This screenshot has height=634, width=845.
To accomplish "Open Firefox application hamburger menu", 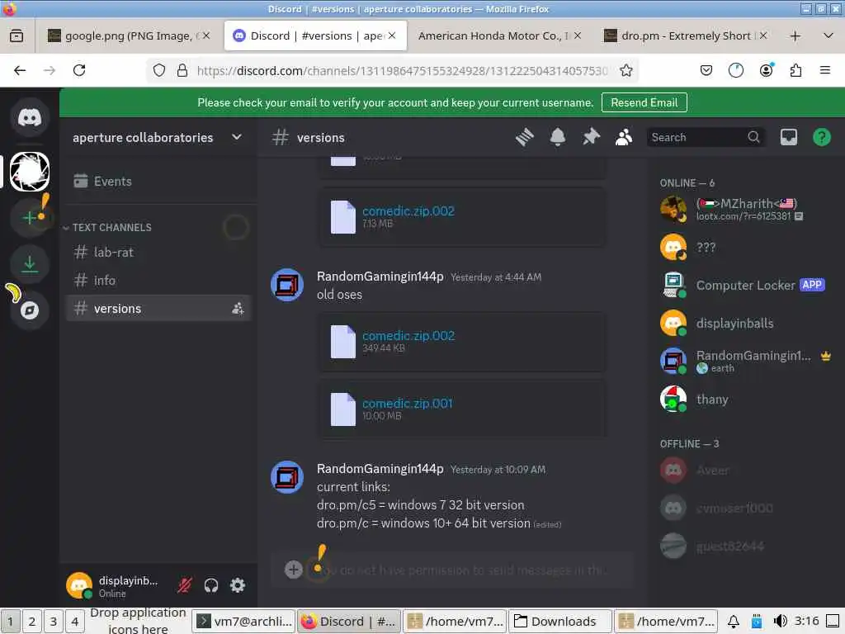I will point(825,71).
